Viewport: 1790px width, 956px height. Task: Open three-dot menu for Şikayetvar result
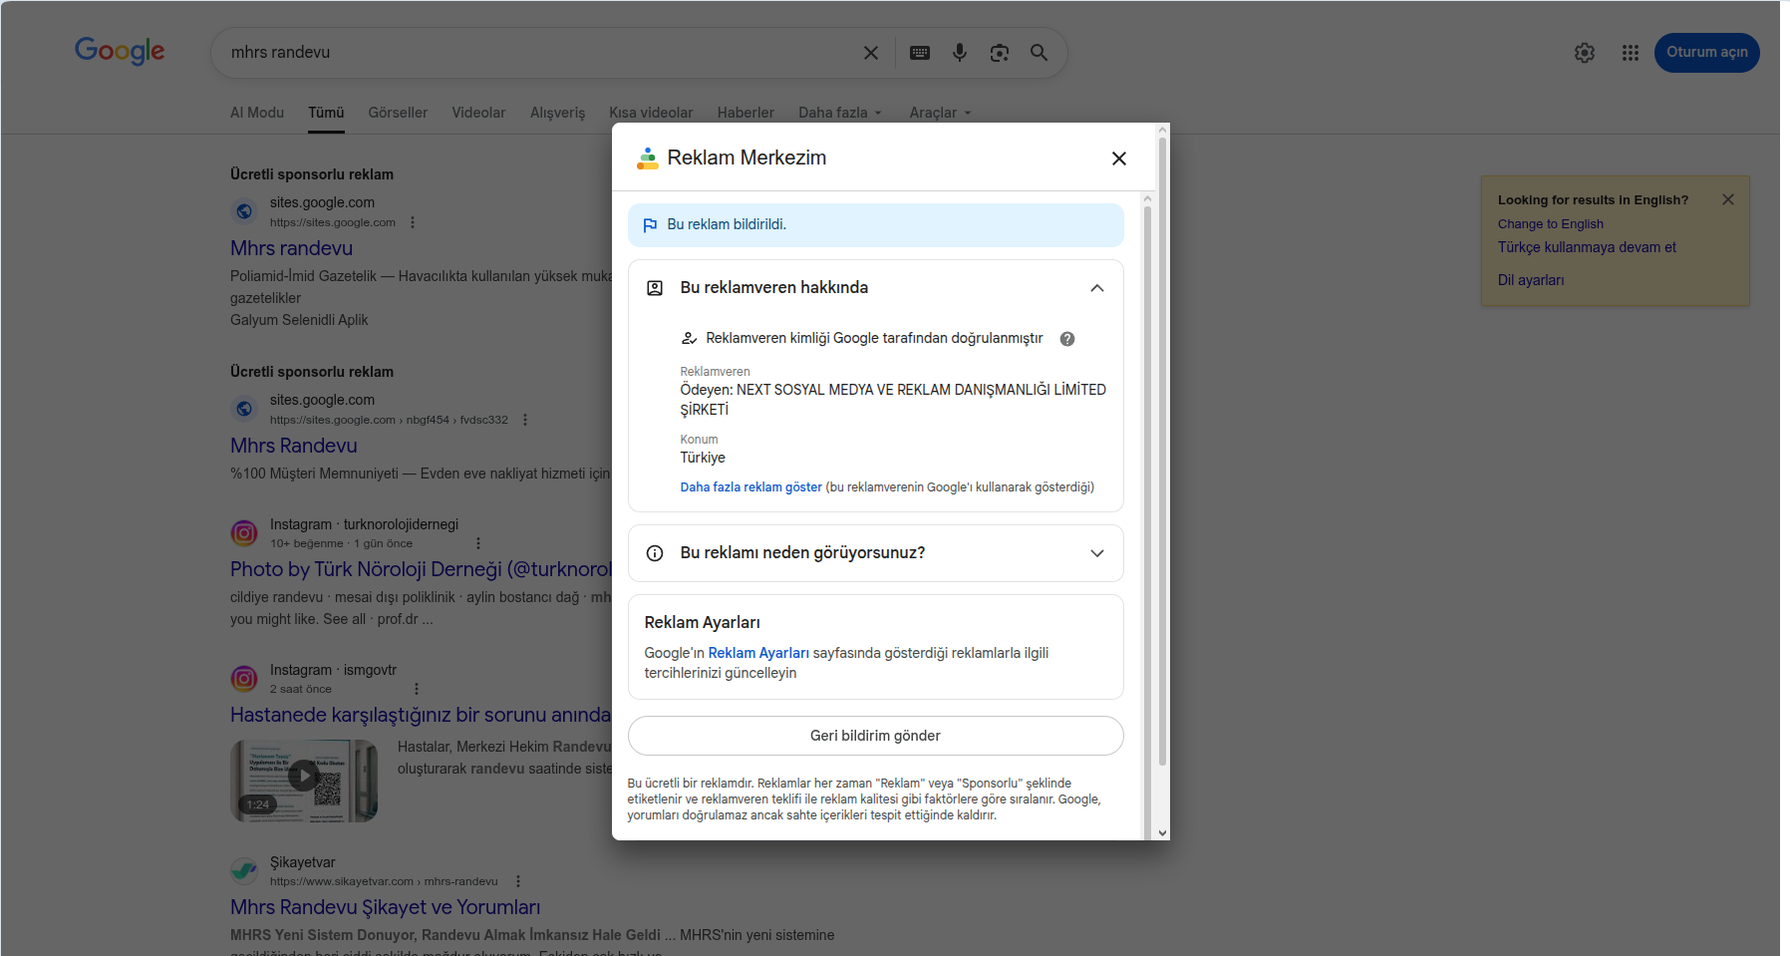[518, 881]
